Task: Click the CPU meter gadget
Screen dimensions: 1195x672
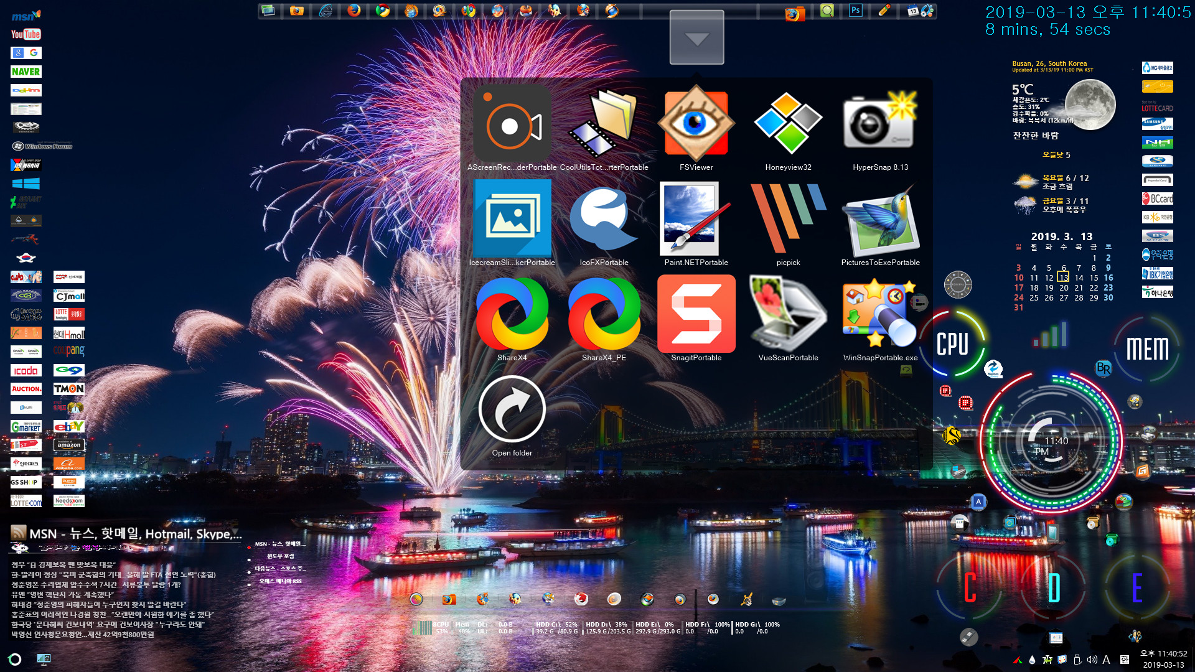Action: (x=952, y=343)
